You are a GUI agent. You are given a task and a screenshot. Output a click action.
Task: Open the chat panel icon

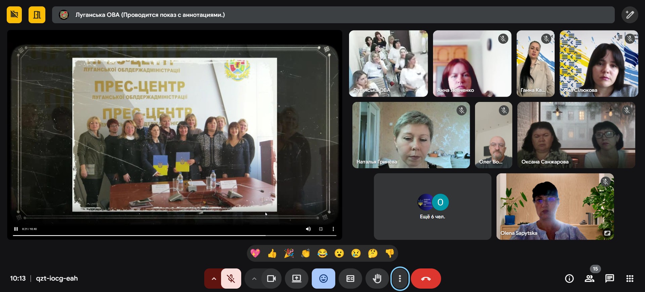pyautogui.click(x=610, y=279)
